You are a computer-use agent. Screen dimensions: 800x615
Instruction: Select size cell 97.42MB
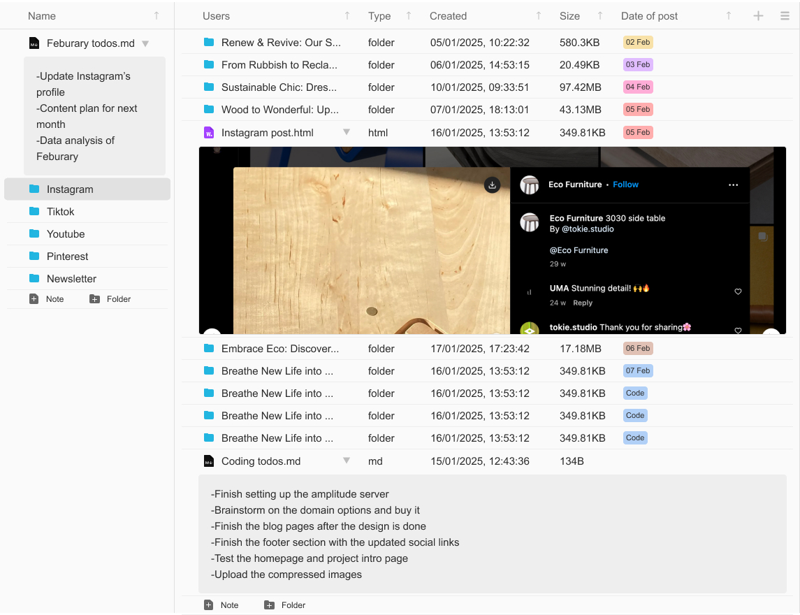point(580,87)
